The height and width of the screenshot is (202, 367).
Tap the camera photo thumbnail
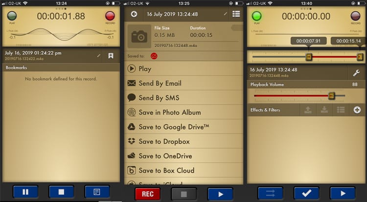140,35
